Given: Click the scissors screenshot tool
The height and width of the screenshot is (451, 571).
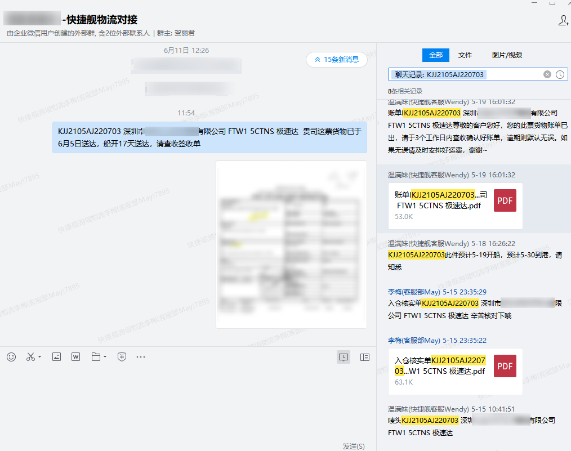Looking at the screenshot, I should (30, 357).
